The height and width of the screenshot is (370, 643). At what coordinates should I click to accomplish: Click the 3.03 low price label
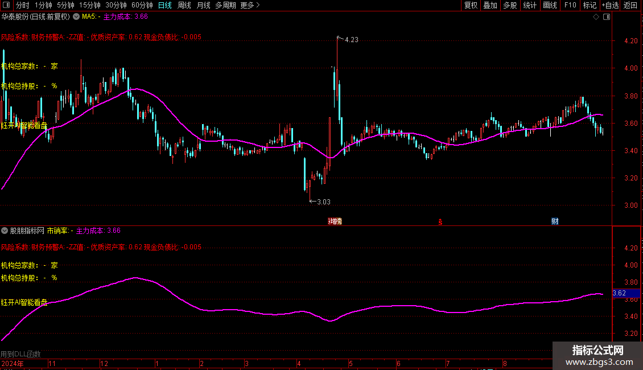[324, 202]
